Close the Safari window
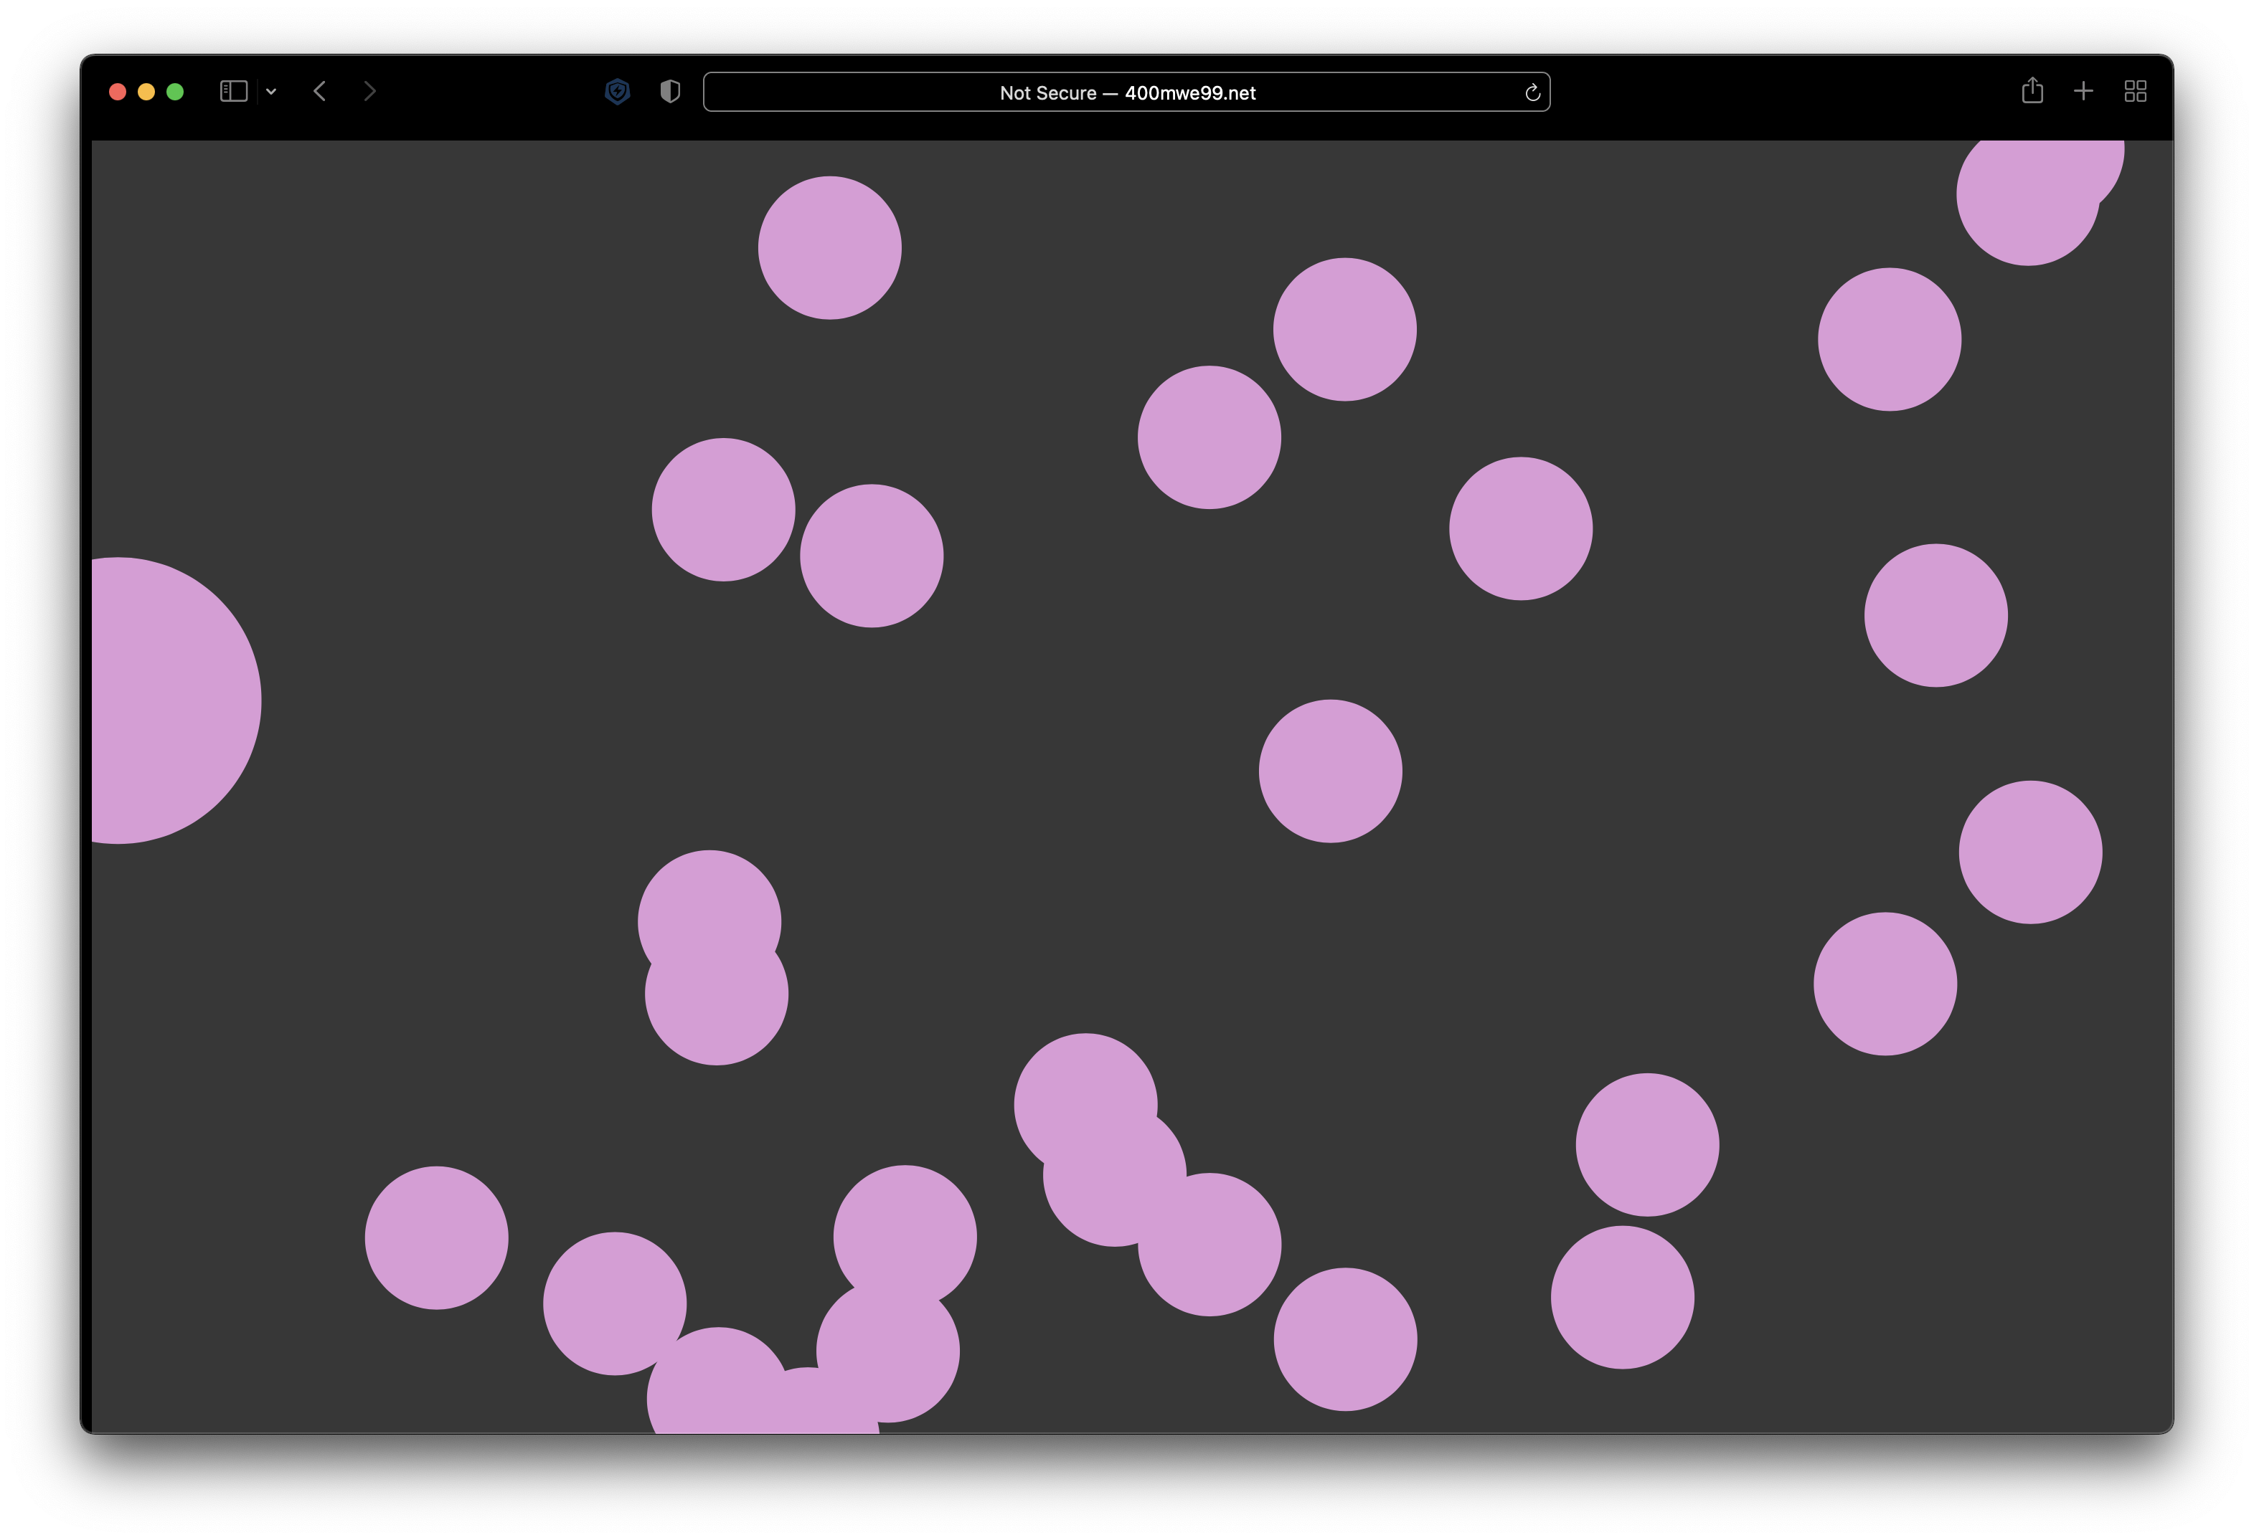 click(118, 92)
